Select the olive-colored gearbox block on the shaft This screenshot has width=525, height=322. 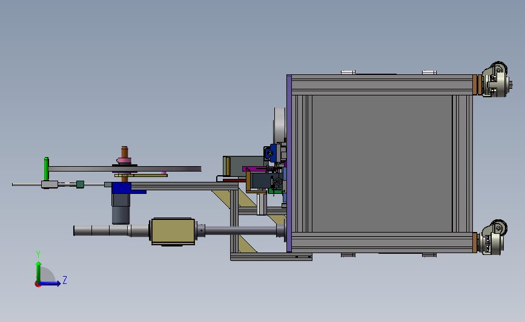173,231
